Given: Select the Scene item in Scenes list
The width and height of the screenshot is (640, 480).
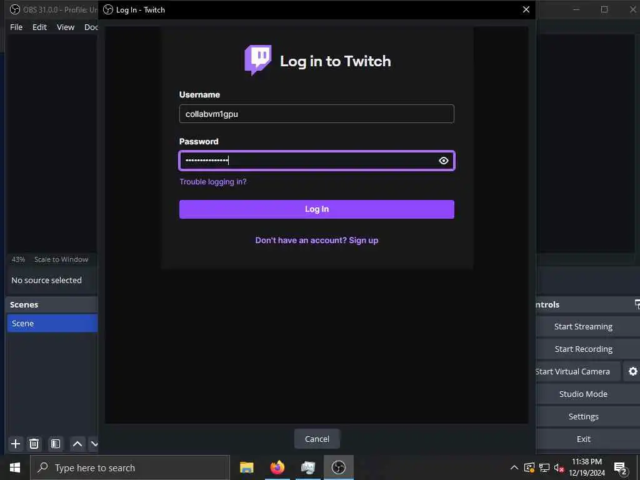Looking at the screenshot, I should coord(52,323).
